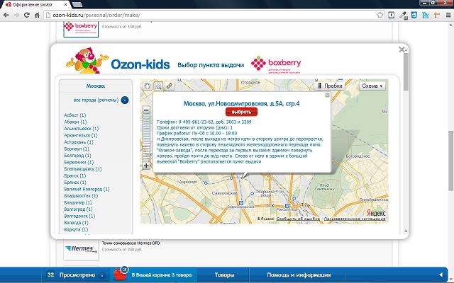Select the hand pan tool on the map
Viewport: 454px width, 283px height.
(148, 86)
